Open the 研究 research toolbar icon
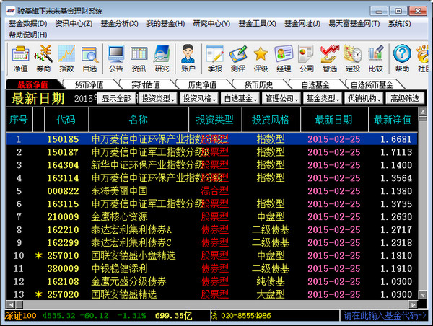The image size is (433, 326). coord(162,59)
